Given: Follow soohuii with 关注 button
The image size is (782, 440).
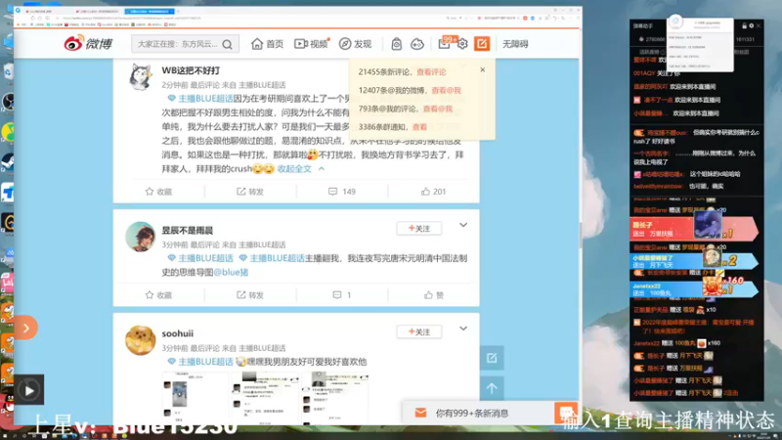Looking at the screenshot, I should click(x=419, y=331).
